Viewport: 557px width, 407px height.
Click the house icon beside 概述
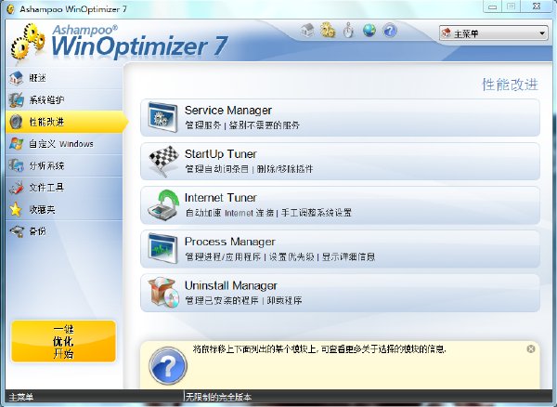(x=17, y=78)
